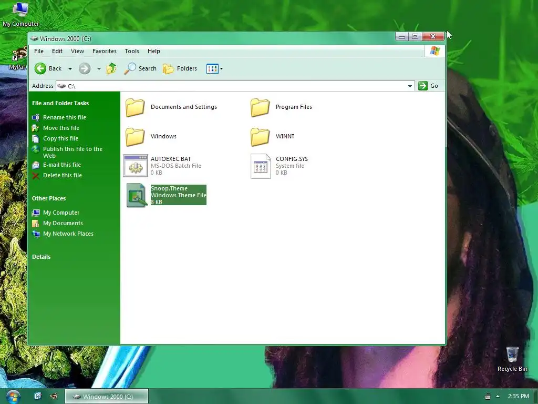The image size is (538, 404).
Task: Open the Search pane
Action: (x=140, y=68)
